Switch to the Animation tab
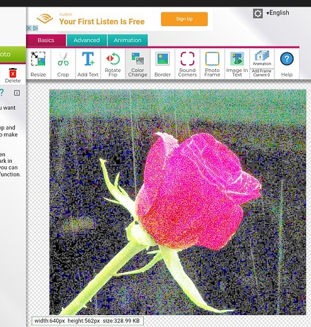Viewport: 311px width, 327px height. (127, 40)
